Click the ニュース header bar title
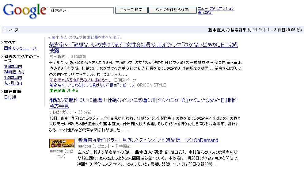This screenshot has width=304, height=169. 11,30
